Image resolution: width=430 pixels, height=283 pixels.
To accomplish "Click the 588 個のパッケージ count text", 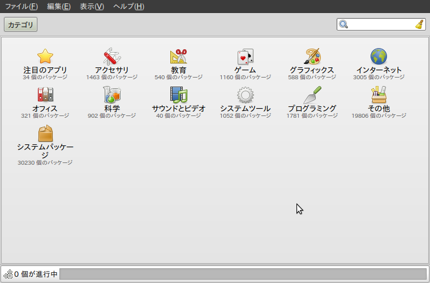I will [x=312, y=78].
